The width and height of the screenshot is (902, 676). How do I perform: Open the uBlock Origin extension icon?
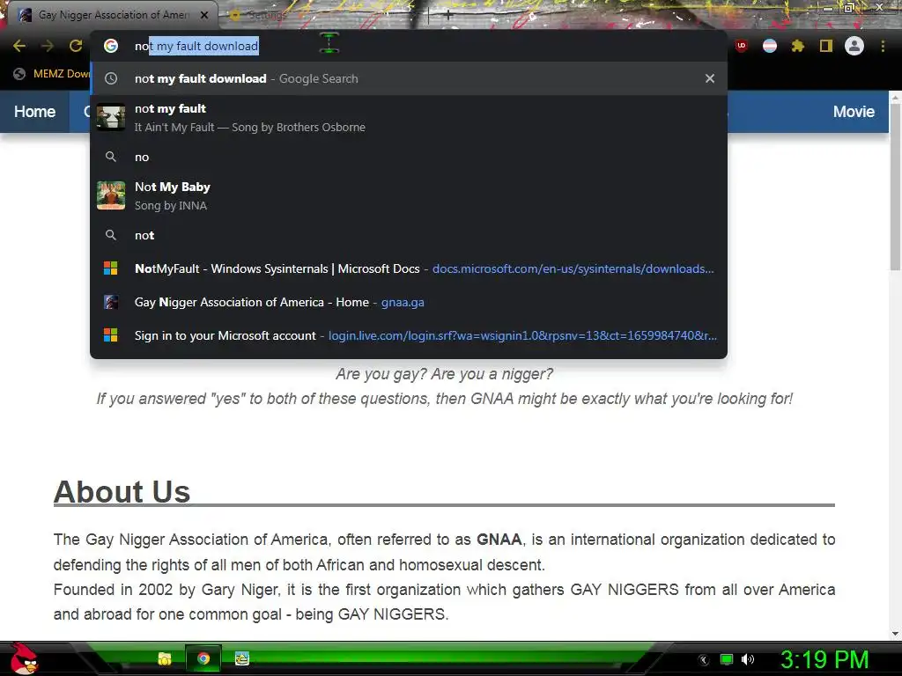tap(741, 46)
